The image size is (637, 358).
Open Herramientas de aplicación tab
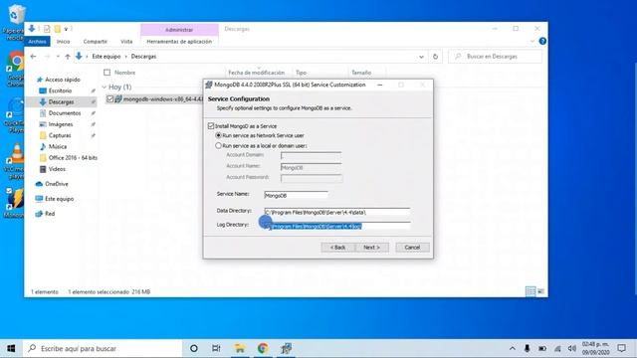point(179,42)
